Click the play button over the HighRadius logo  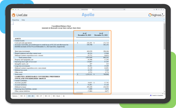pos(163,14)
